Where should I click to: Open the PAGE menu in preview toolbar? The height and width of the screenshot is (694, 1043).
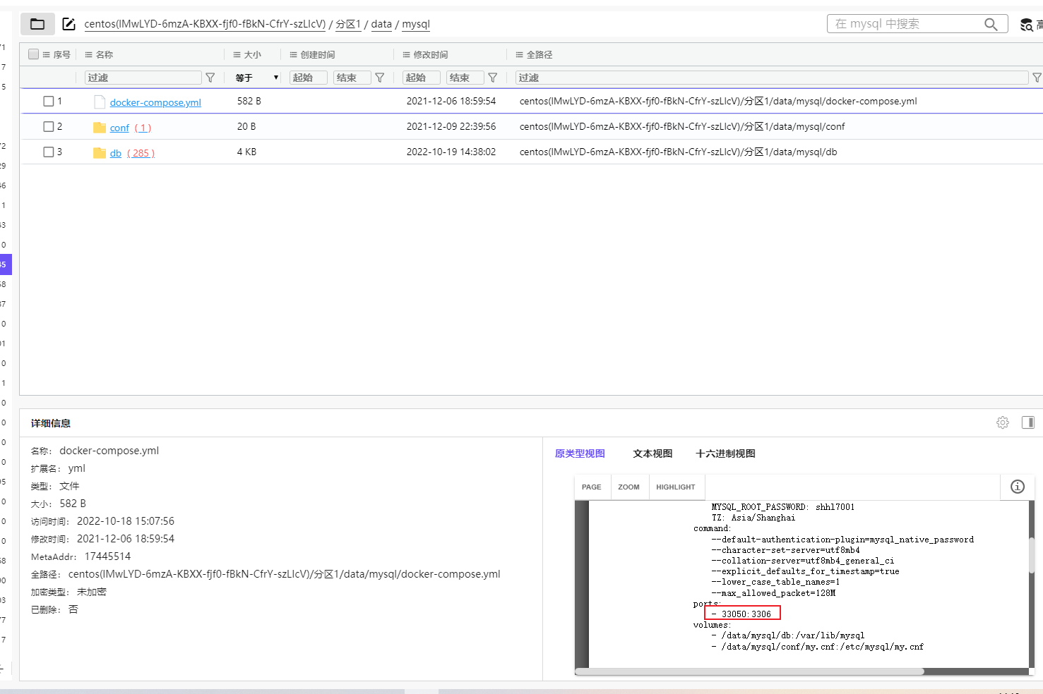tap(591, 487)
